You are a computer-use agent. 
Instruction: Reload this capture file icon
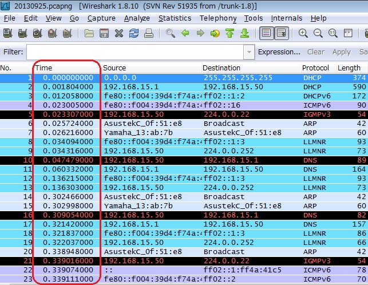tap(134, 33)
